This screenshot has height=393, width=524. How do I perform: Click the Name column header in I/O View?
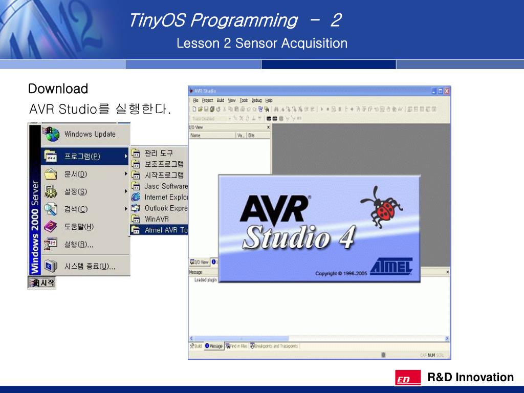click(212, 135)
